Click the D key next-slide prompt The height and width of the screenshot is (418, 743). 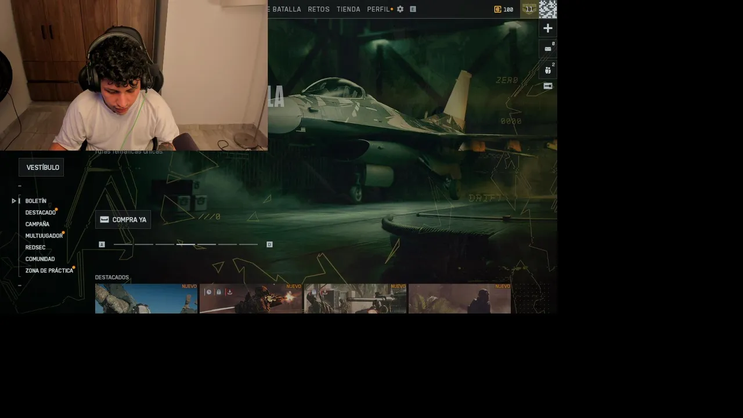(269, 244)
